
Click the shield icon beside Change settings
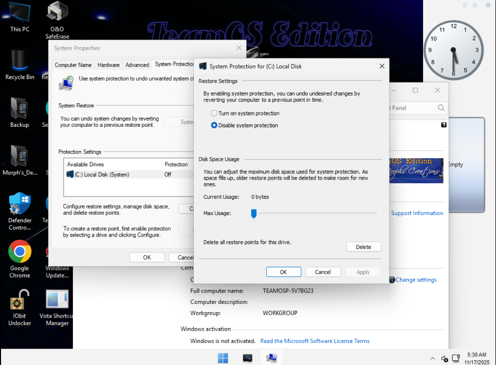click(x=392, y=280)
